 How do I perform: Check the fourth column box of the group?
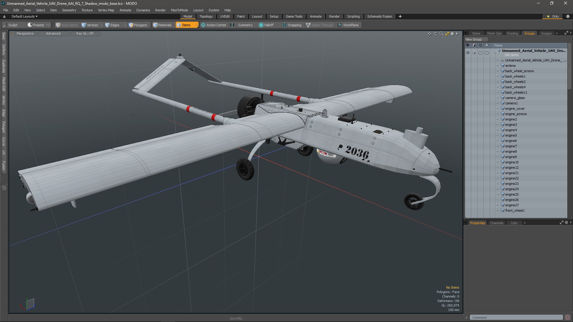click(486, 53)
